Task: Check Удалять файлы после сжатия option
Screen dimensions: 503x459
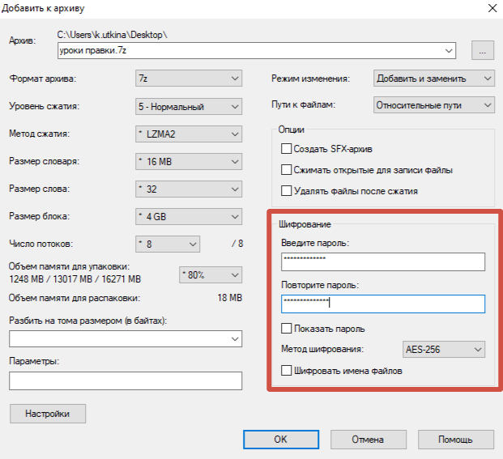Action: tap(285, 191)
